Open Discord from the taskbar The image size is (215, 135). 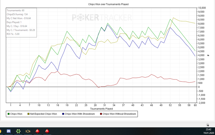tap(9, 131)
